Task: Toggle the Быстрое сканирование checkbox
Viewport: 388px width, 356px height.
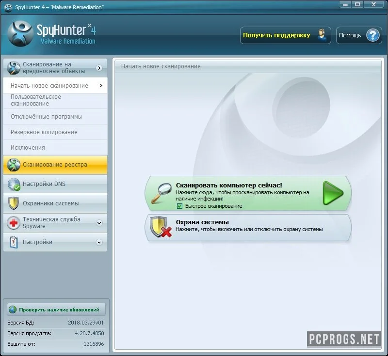Action: [x=179, y=206]
